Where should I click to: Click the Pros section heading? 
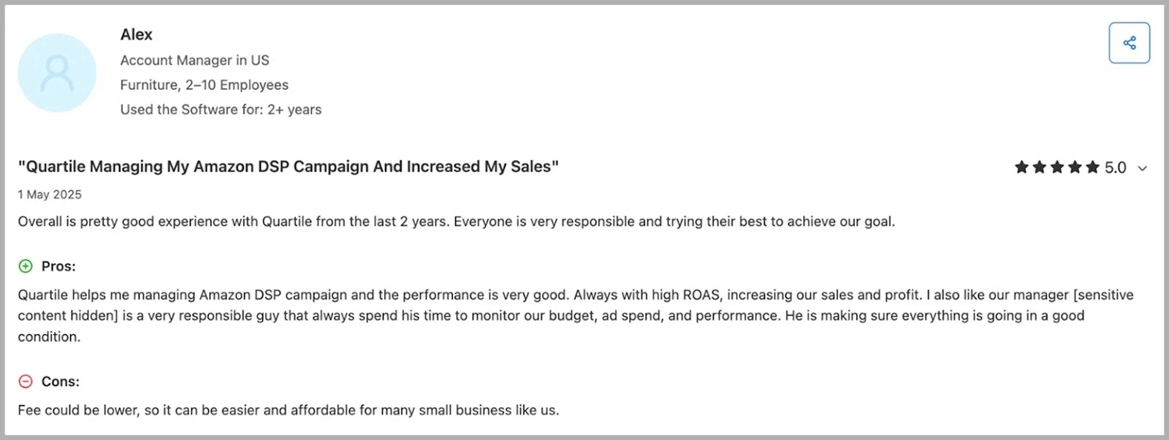(58, 266)
